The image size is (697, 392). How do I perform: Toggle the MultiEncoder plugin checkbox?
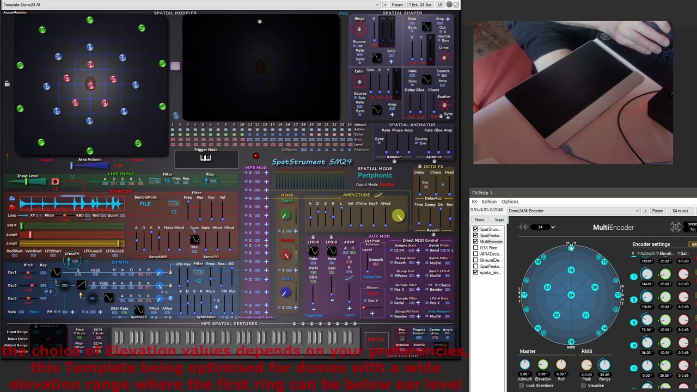[476, 242]
